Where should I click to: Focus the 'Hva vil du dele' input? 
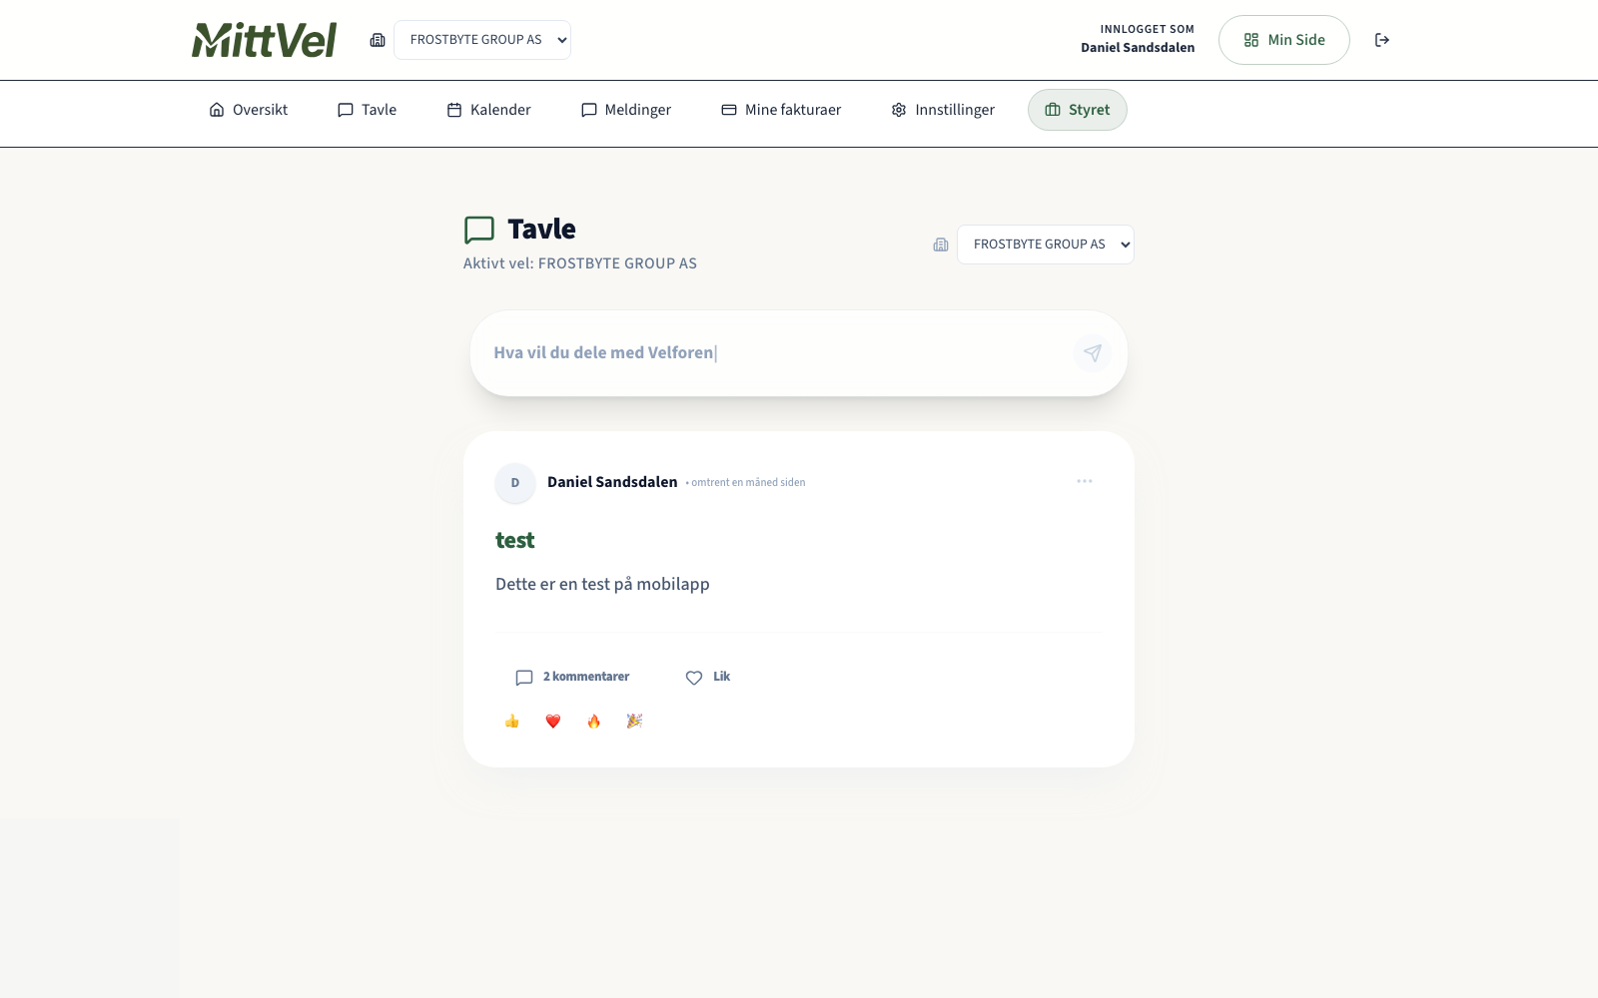tap(769, 353)
